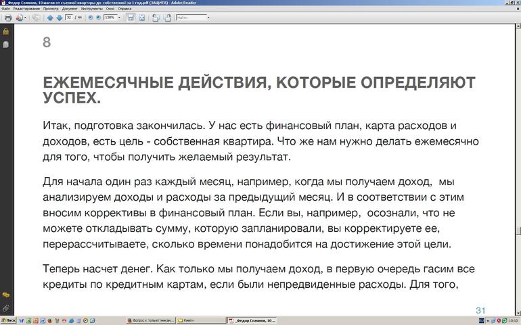Click the Найти search text field
This screenshot has height=325, width=521.
coord(189,18)
